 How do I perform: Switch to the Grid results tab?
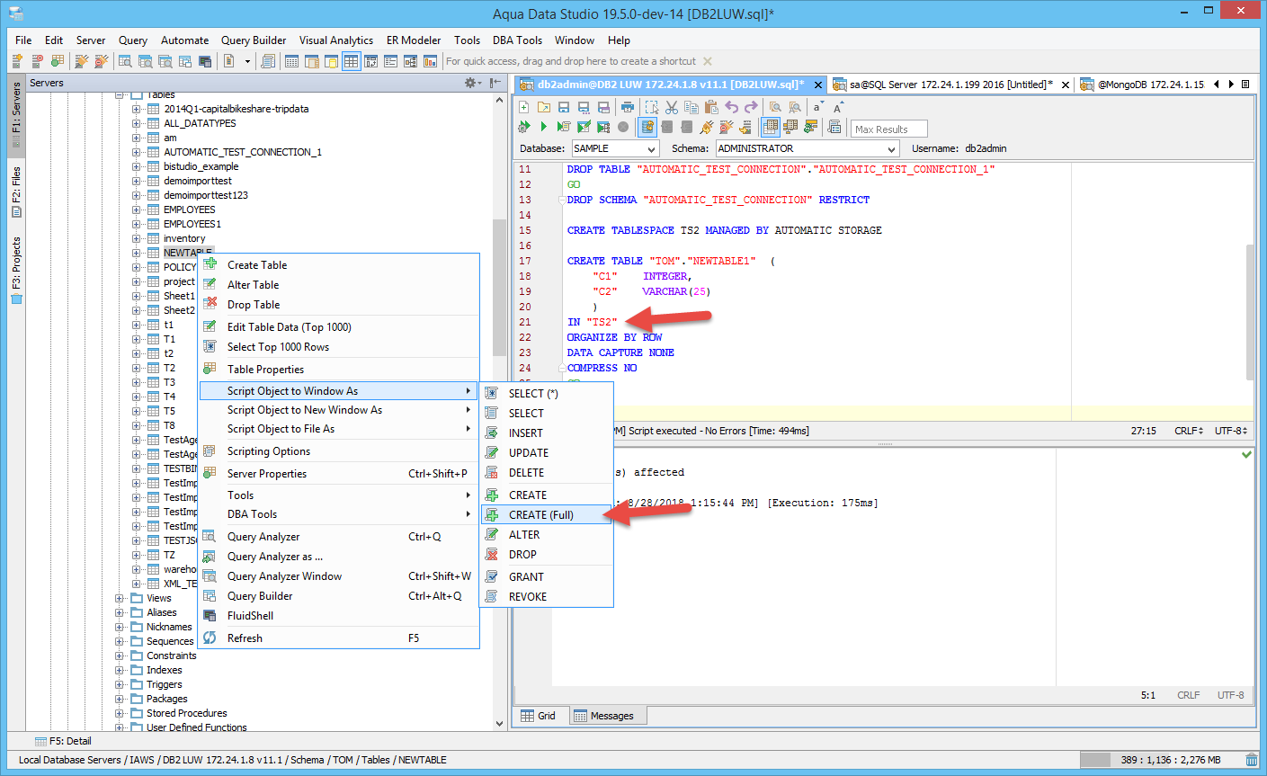[539, 716]
